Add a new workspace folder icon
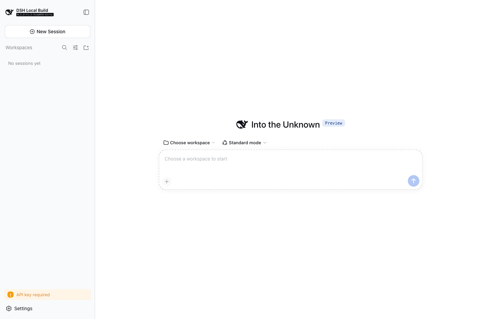 86,48
